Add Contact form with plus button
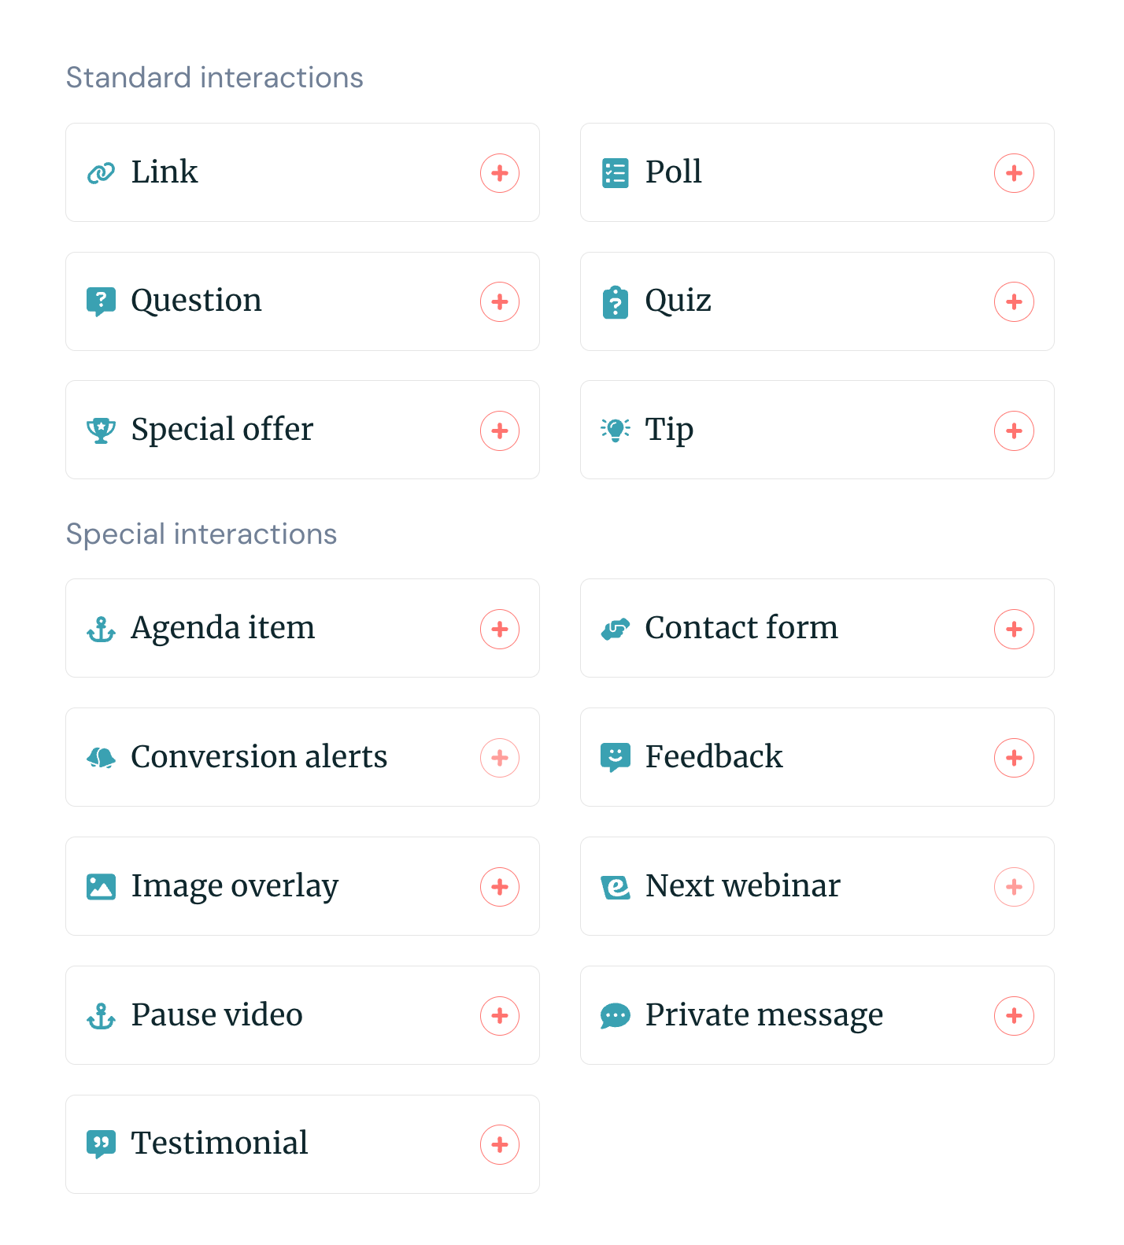The image size is (1124, 1245). [1014, 630]
